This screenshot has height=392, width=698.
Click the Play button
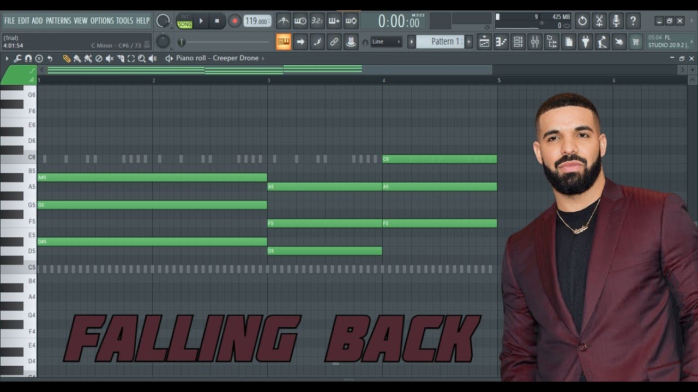click(x=201, y=21)
